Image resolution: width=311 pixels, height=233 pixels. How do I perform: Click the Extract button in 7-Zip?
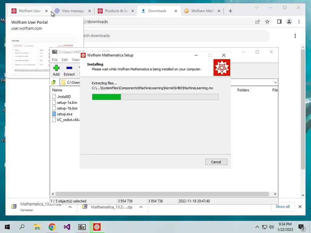pos(69,70)
